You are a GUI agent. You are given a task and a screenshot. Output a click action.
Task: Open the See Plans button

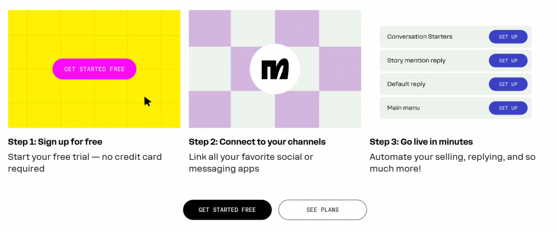click(323, 210)
